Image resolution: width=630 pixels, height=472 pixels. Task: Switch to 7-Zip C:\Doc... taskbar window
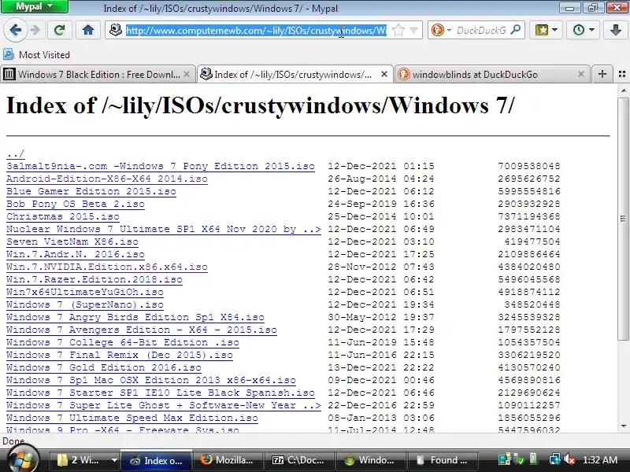point(299,460)
